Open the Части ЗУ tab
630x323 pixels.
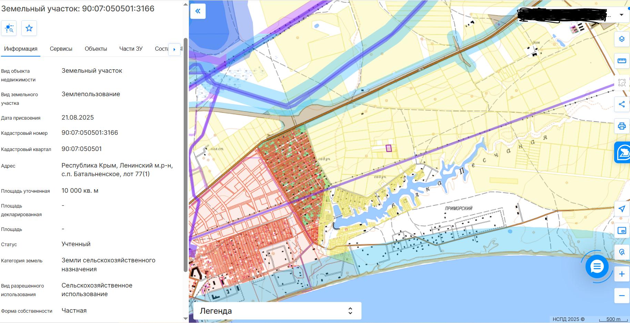pos(131,49)
